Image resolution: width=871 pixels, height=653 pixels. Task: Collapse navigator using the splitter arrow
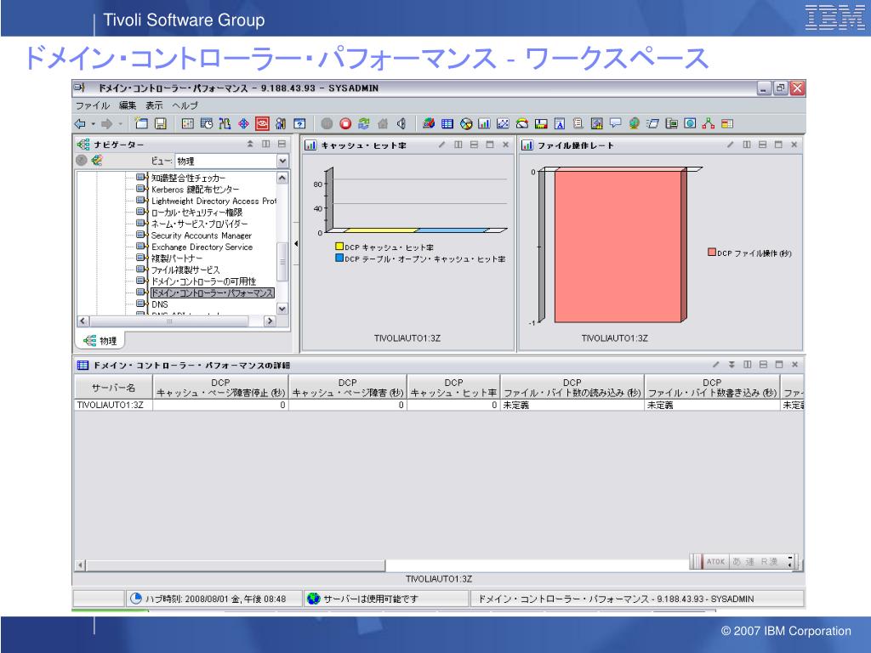click(x=296, y=243)
